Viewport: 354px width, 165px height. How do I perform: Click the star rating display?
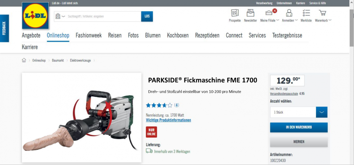pos(159,105)
